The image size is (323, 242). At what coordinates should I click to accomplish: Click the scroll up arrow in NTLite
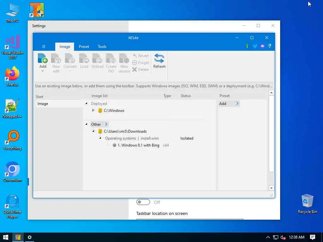[x=271, y=93]
